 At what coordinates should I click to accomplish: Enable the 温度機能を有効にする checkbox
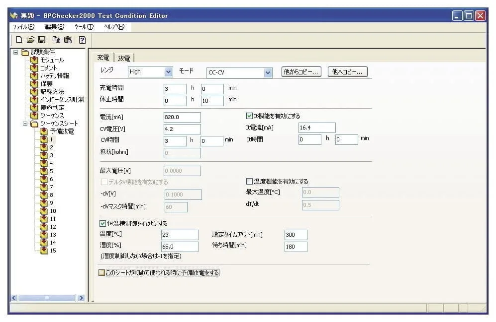[x=250, y=182]
